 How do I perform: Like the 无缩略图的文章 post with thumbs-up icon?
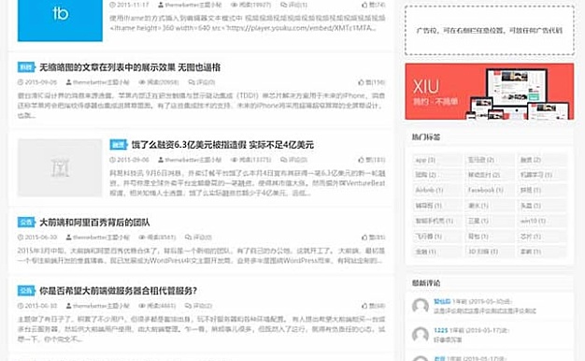click(361, 82)
